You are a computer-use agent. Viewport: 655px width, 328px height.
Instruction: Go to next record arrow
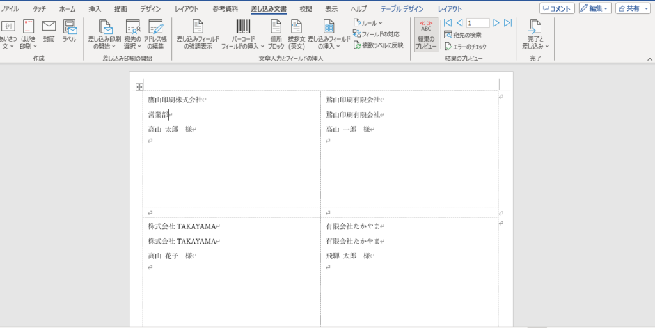point(496,23)
